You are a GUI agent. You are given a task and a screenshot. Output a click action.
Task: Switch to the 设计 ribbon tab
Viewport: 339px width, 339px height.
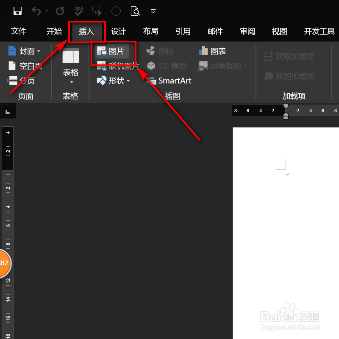(119, 31)
